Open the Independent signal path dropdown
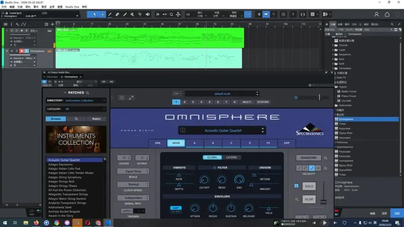 point(133,198)
